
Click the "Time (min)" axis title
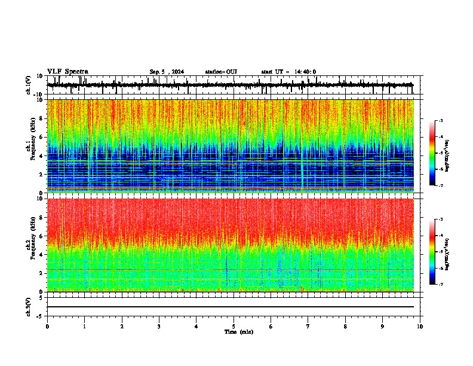pyautogui.click(x=239, y=332)
